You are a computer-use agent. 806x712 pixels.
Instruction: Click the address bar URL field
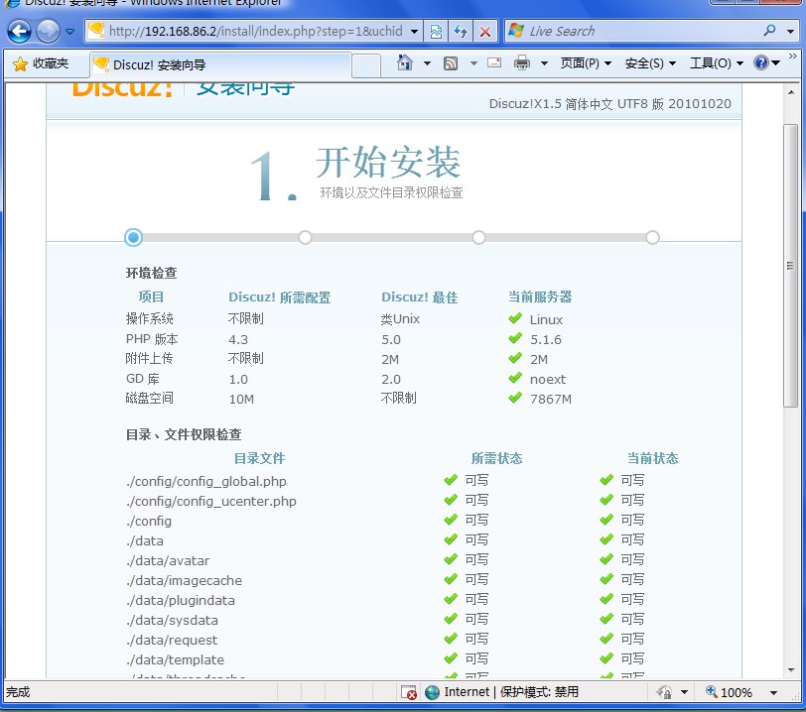(251, 32)
